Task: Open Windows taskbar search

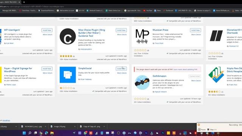Action: [30, 133]
